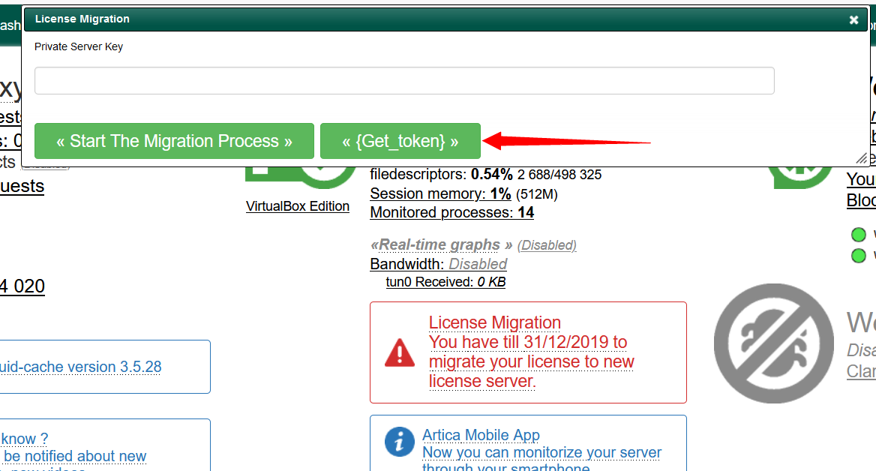Expand the Monitored processes: 14 entry
876x471 pixels.
pos(451,212)
